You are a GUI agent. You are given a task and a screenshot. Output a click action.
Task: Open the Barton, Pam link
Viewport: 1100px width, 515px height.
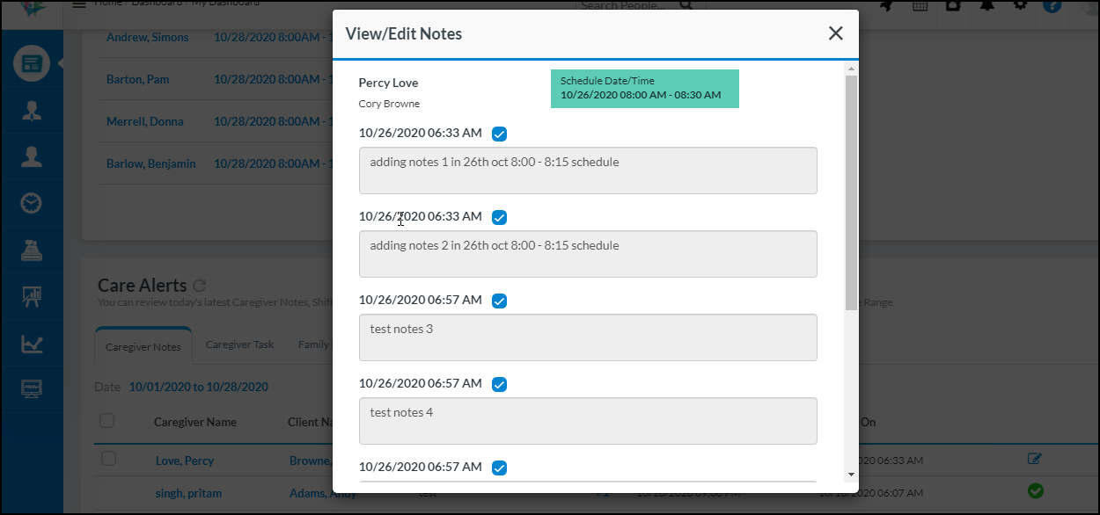click(x=137, y=79)
